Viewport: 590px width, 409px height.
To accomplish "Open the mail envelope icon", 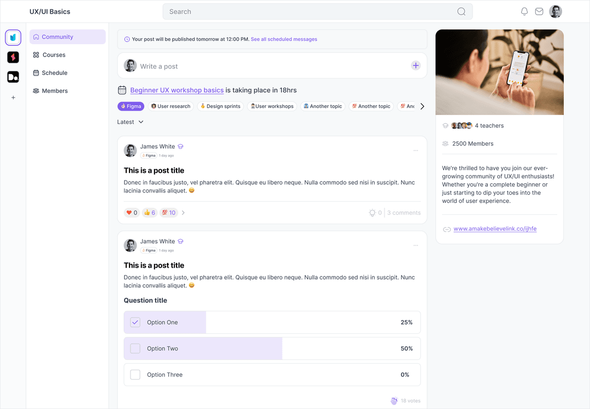I will click(539, 11).
